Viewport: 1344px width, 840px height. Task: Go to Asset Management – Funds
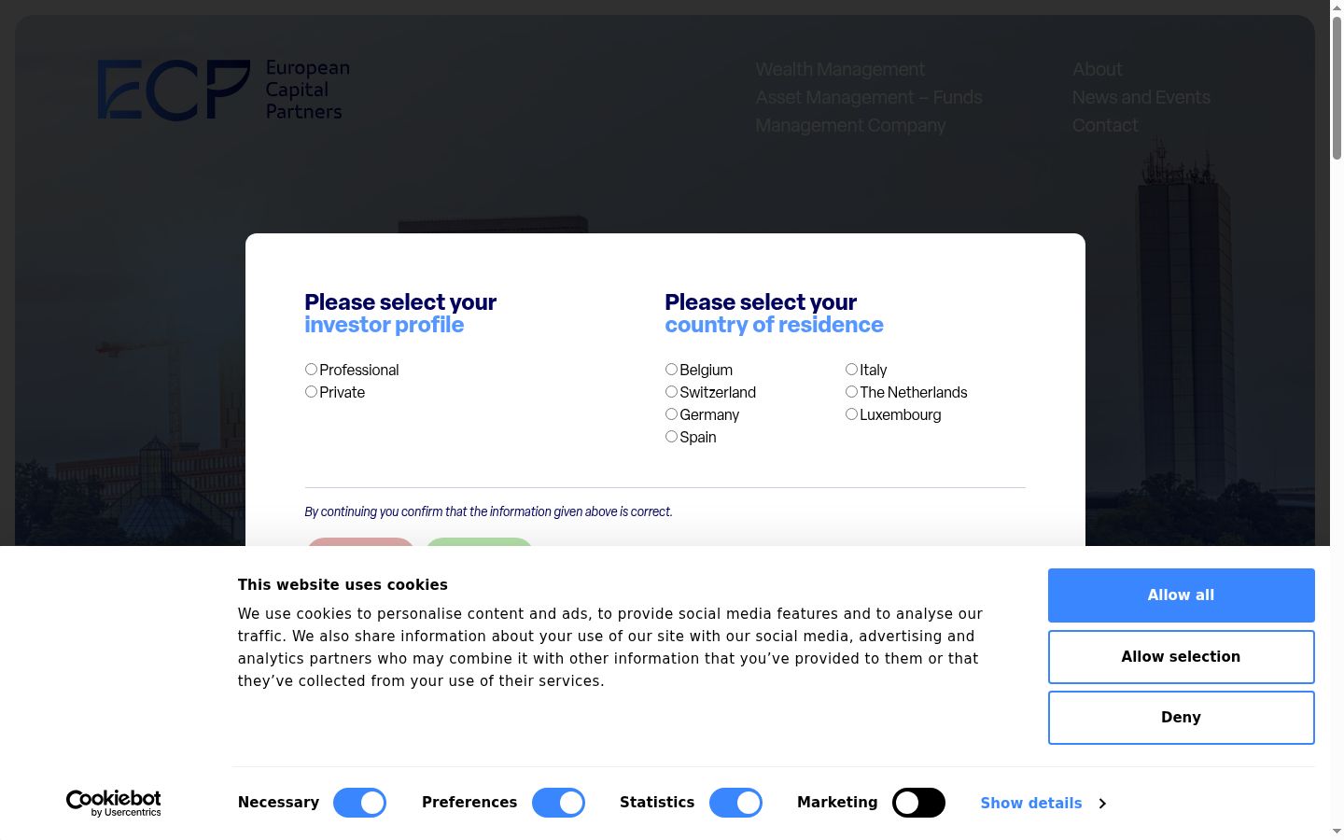869,97
